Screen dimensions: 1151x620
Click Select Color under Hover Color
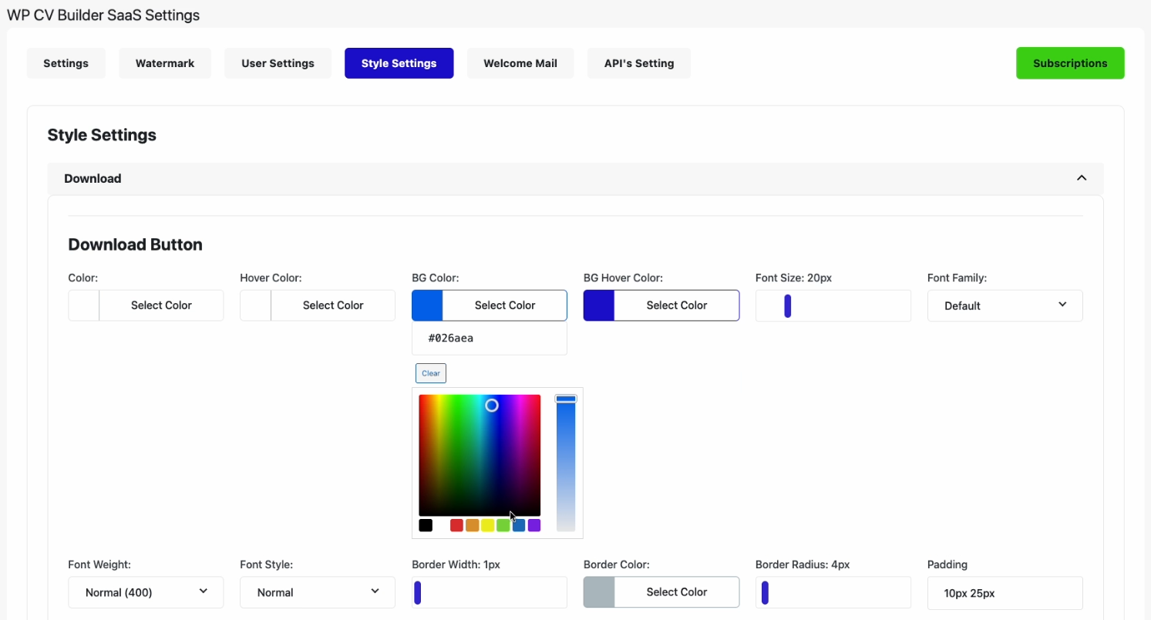click(x=333, y=305)
